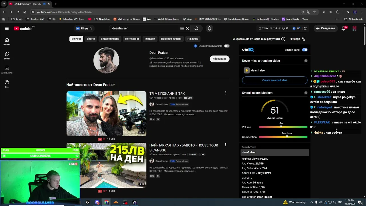This screenshot has width=366, height=206.
Task: Open the Chrome three-dot menu
Action: click(x=362, y=12)
